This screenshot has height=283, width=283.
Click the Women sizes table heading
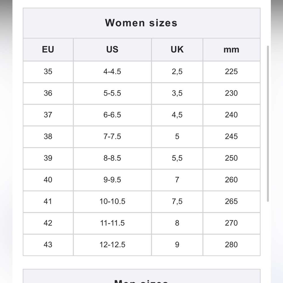pyautogui.click(x=141, y=23)
